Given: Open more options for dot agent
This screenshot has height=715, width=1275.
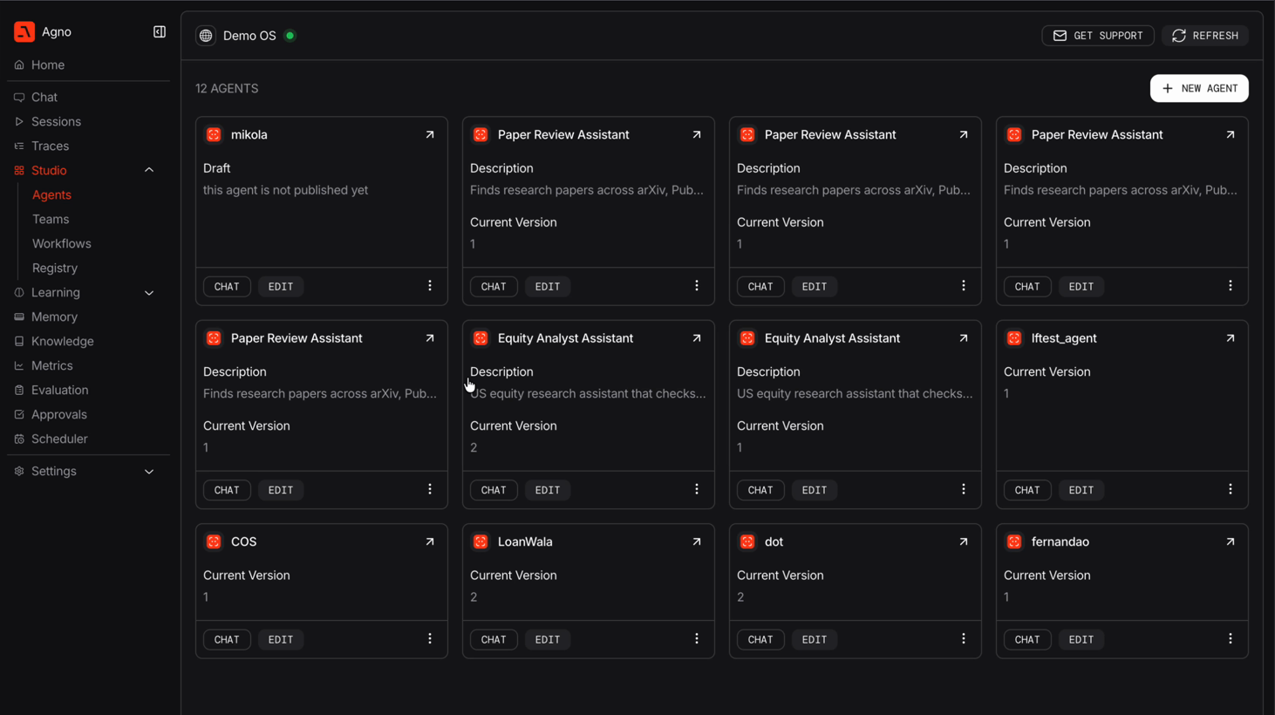Looking at the screenshot, I should (964, 639).
